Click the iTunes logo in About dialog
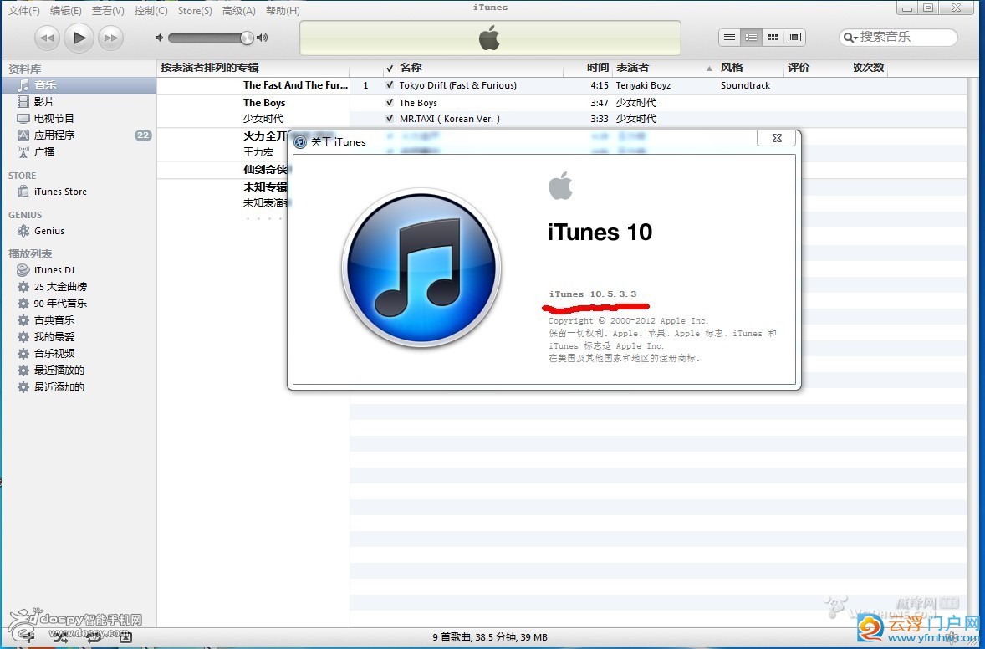985x649 pixels. 421,268
